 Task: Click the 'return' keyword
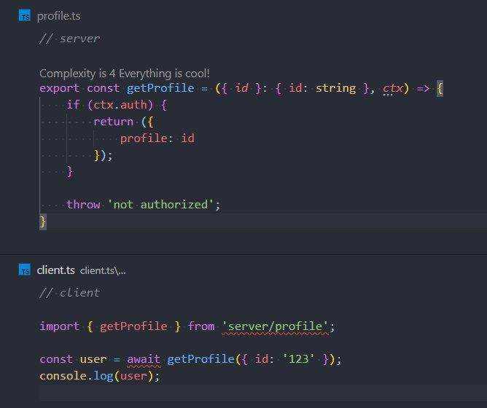click(x=113, y=122)
